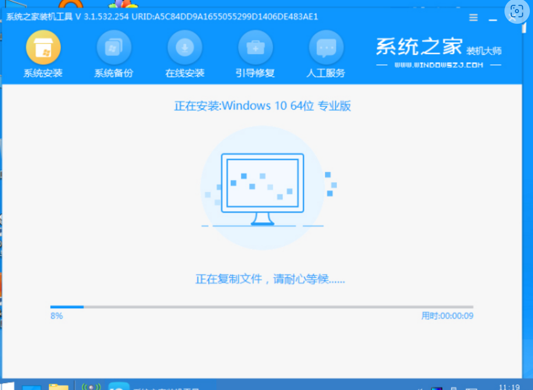This screenshot has width=533, height=390.
Task: Click the 正在安装 Windows 10 64位 专业版 heading
Action: (263, 106)
